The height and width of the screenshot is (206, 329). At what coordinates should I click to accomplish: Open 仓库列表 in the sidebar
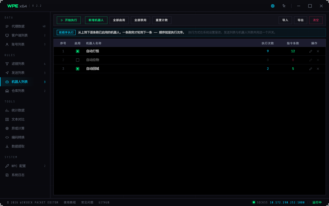click(25, 91)
